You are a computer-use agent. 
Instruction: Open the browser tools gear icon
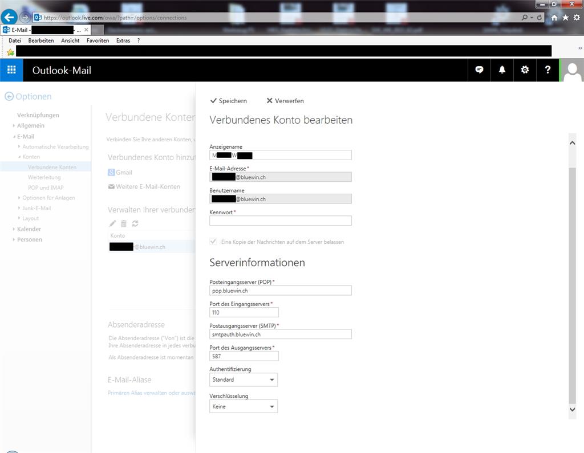pos(577,18)
